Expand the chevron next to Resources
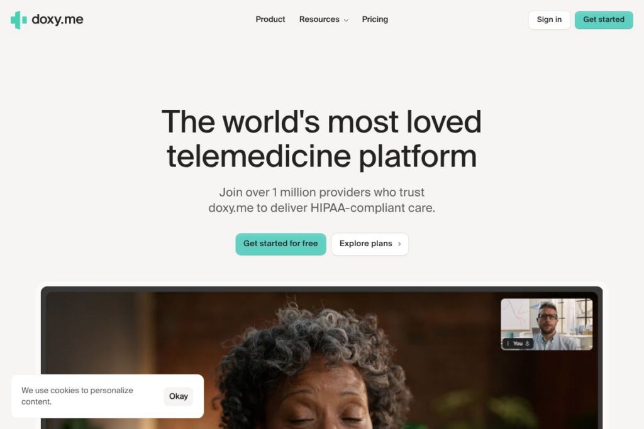The height and width of the screenshot is (429, 644). pos(346,20)
